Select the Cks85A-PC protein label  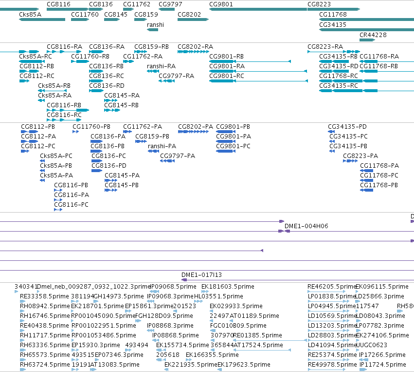[56, 156]
